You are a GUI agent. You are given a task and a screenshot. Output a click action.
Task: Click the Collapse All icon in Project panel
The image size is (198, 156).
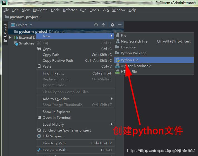click(x=103, y=25)
